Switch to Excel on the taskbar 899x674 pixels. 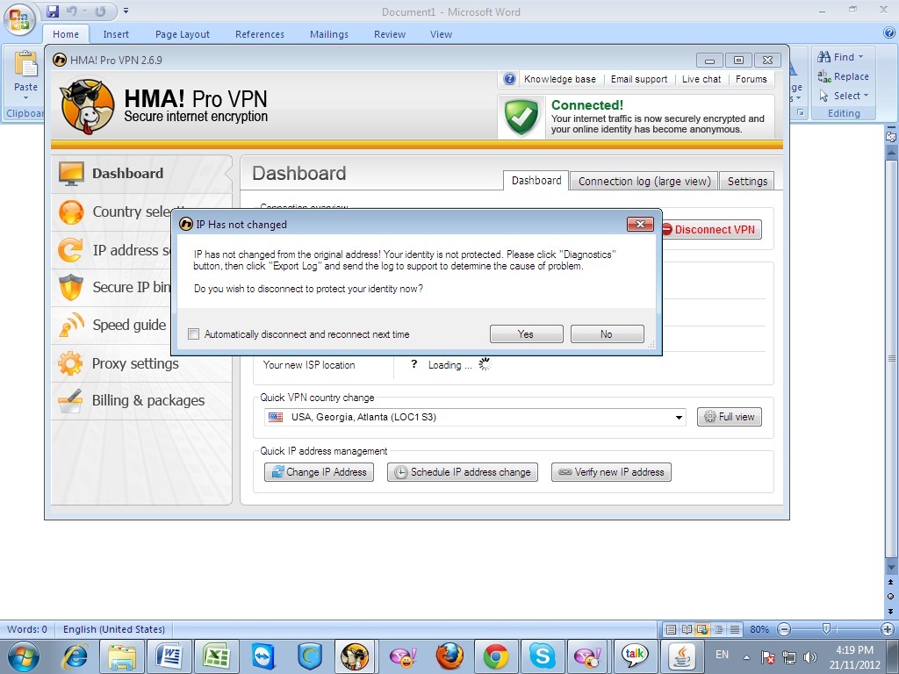pos(216,656)
